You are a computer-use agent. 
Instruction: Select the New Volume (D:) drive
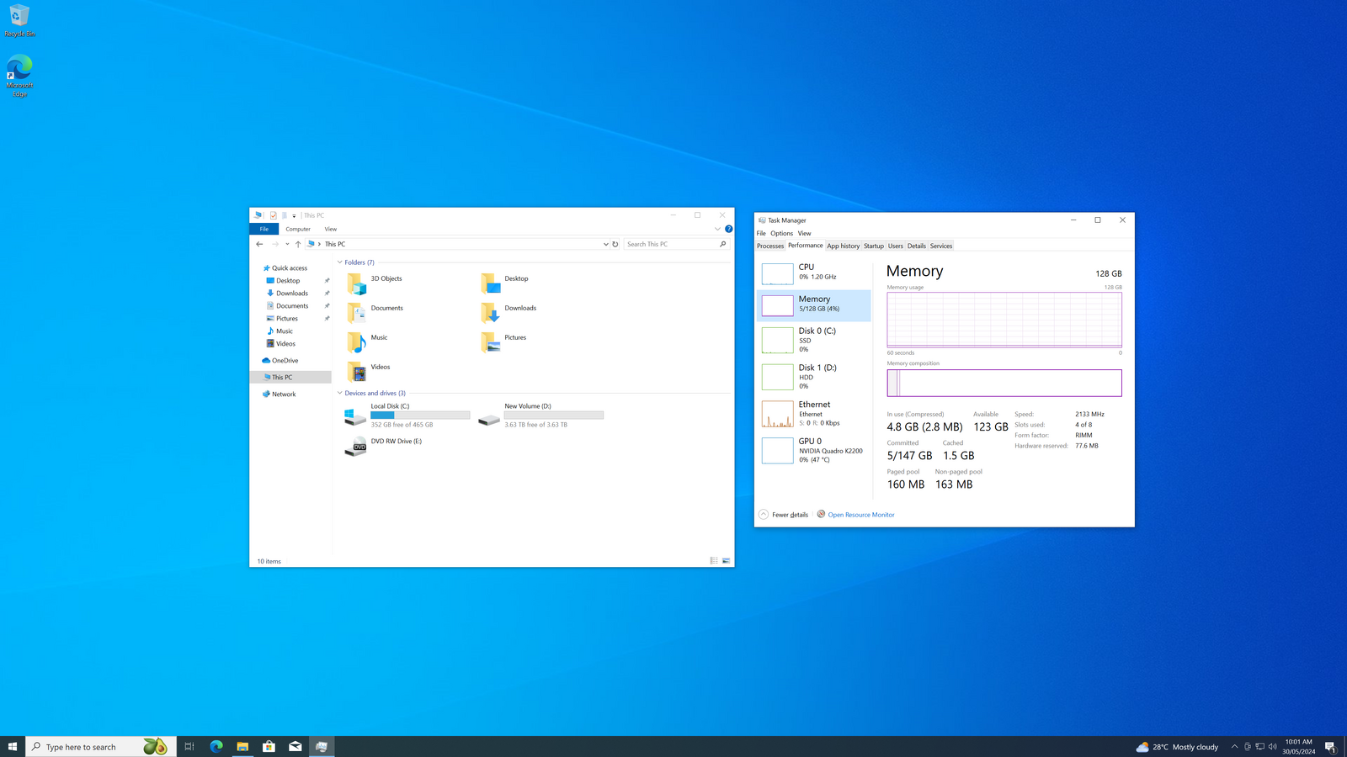click(x=540, y=416)
